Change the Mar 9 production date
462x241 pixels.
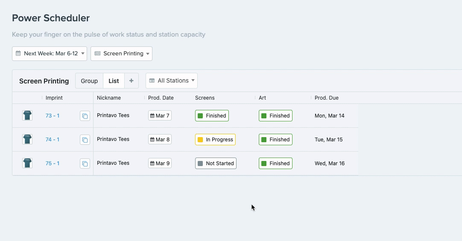click(160, 163)
